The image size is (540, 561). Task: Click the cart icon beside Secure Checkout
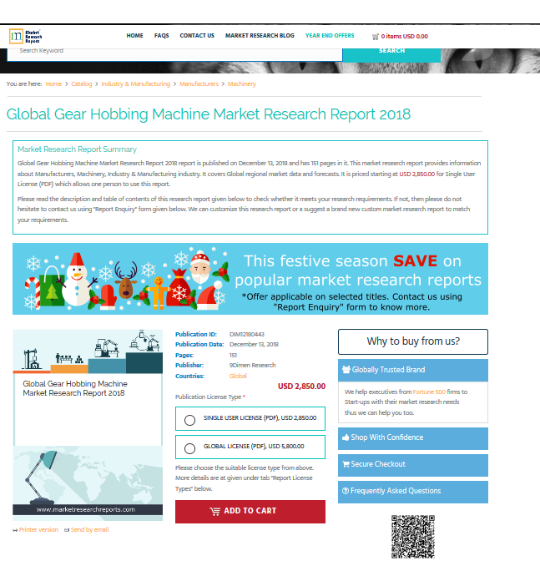click(346, 464)
